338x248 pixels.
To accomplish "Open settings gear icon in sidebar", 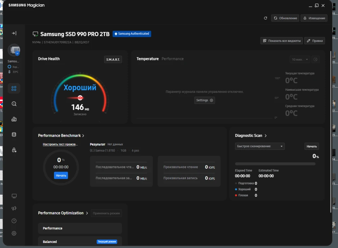I will pyautogui.click(x=14, y=233).
